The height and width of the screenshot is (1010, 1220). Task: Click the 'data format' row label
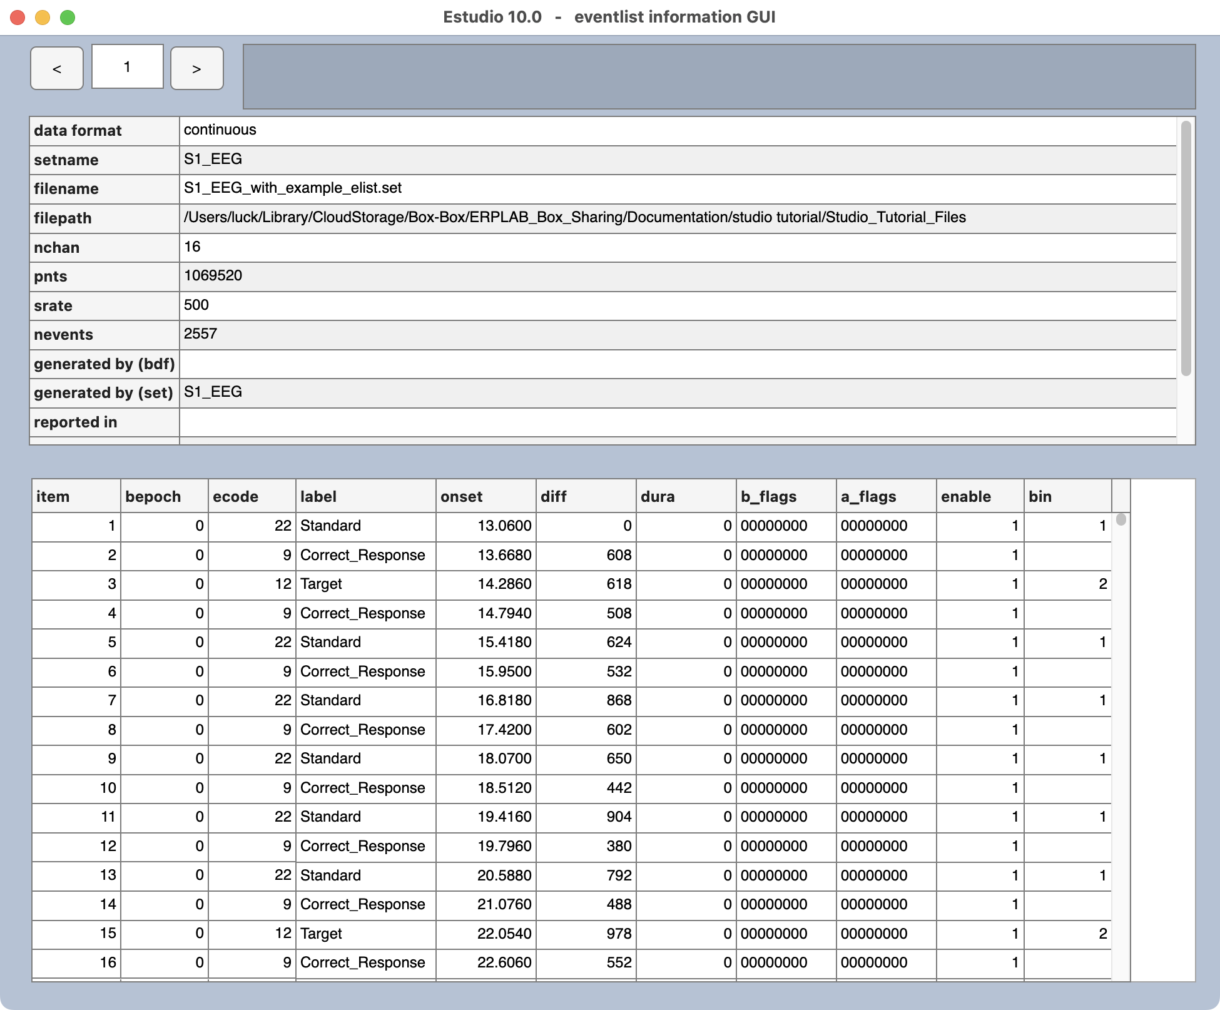click(x=78, y=131)
